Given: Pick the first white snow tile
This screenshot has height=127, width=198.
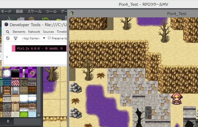Looking at the screenshot, I should 24,99.
